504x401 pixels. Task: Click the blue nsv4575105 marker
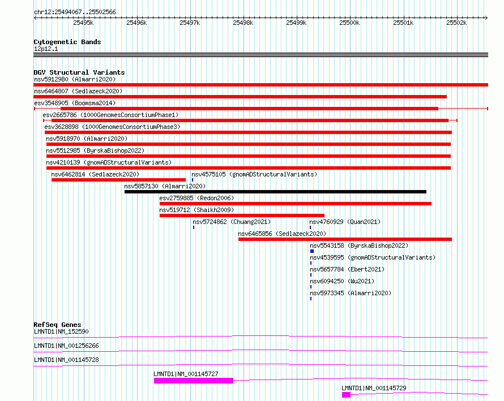coord(193,180)
